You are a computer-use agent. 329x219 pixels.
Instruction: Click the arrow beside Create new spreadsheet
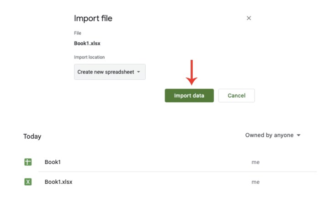point(138,72)
